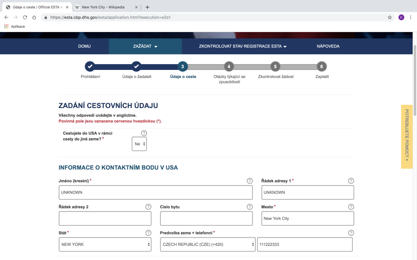Viewport: 417px width, 260px height.
Task: Open the transit question Ne dropdown
Action: pos(139,144)
